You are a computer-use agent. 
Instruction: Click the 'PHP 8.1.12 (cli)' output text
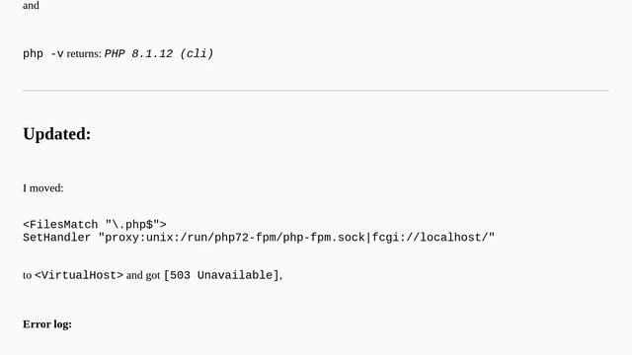(x=159, y=53)
